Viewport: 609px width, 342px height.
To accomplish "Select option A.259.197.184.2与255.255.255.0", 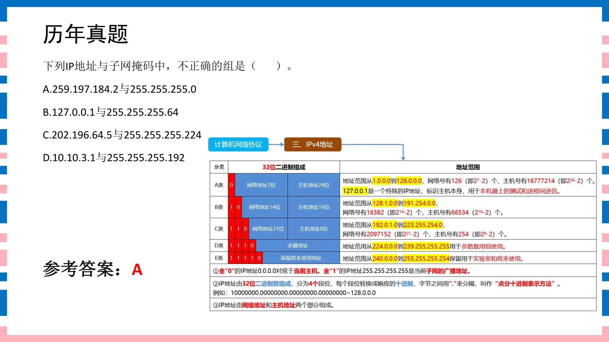I will [119, 89].
